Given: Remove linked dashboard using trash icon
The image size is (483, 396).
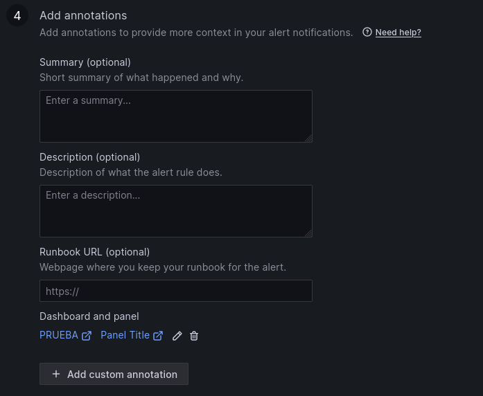Looking at the screenshot, I should click(194, 336).
